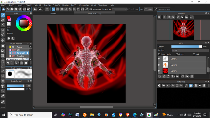The width and height of the screenshot is (210, 118).
Task: Expand edge and borders brush group
Action: click(x=7, y=59)
